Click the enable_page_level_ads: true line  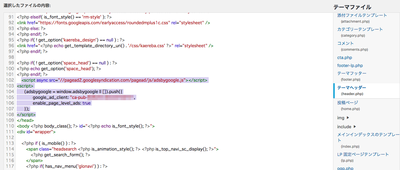click(x=62, y=103)
